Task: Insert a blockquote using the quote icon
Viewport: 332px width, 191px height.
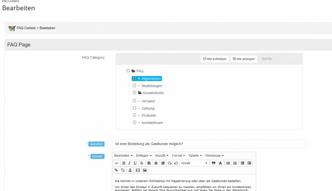Action: tap(213, 163)
